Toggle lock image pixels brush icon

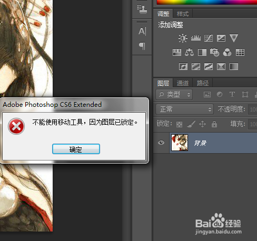tap(191, 124)
